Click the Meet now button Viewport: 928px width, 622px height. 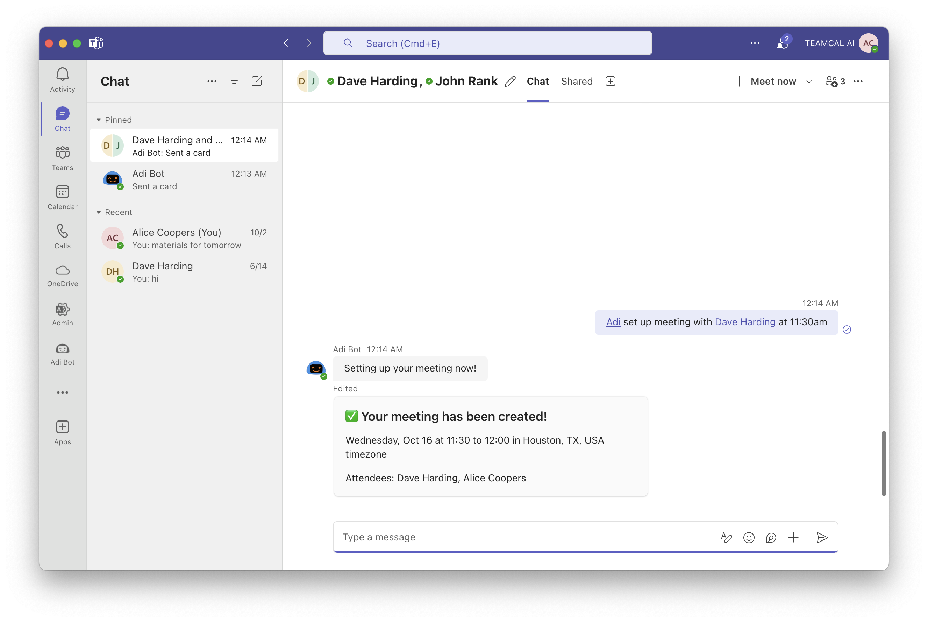coord(765,81)
